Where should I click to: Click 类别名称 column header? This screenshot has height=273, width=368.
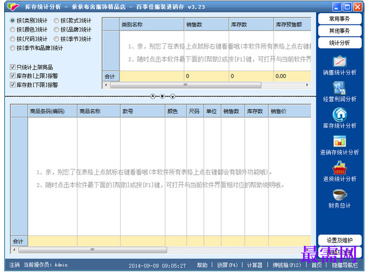click(x=152, y=25)
